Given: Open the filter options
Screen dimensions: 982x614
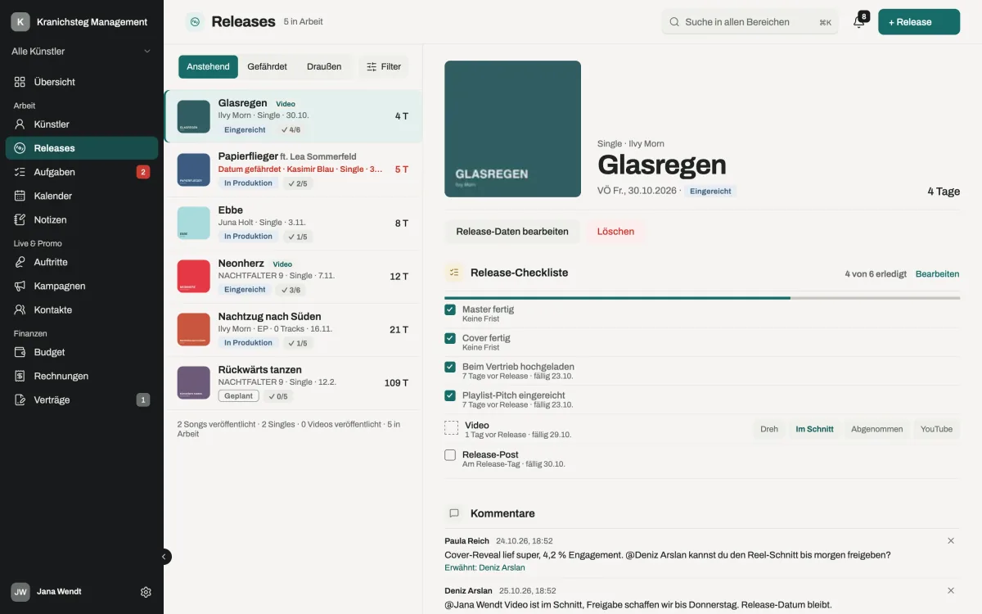Looking at the screenshot, I should [x=384, y=67].
